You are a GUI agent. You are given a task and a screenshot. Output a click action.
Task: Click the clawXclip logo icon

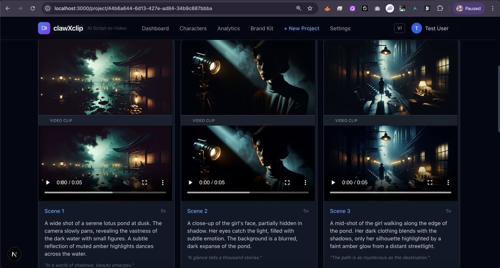tap(44, 28)
